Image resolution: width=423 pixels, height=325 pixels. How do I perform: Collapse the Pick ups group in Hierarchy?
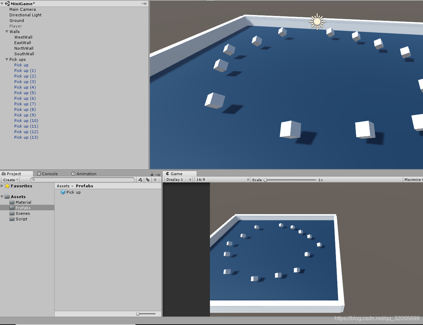point(7,59)
